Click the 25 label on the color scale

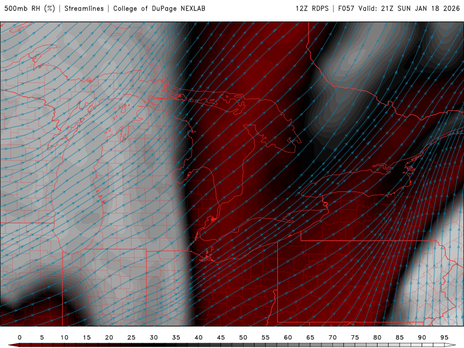pos(132,338)
